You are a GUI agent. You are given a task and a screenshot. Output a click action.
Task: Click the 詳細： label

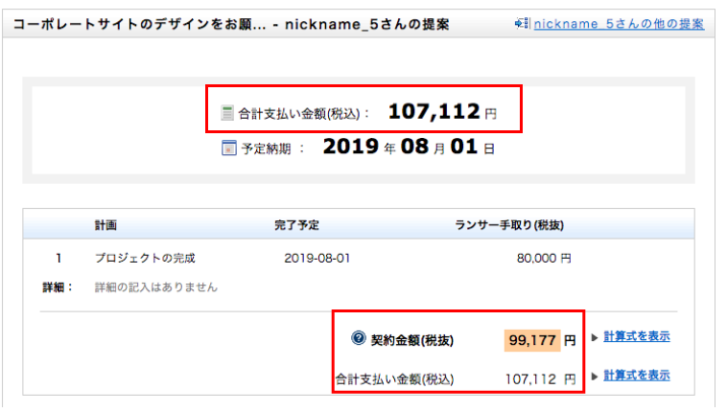tap(58, 287)
